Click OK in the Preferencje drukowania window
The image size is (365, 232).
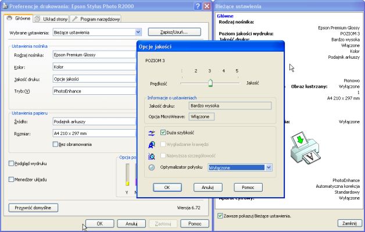[99, 224]
